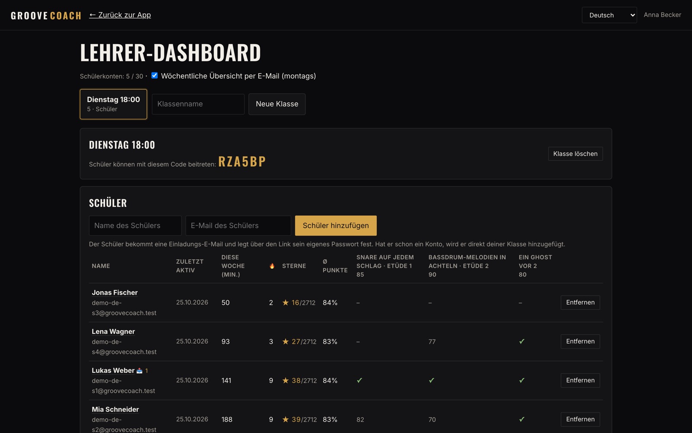Screen dimensions: 692x433
Task: Focus the Klassenname input field
Action: tap(198, 104)
